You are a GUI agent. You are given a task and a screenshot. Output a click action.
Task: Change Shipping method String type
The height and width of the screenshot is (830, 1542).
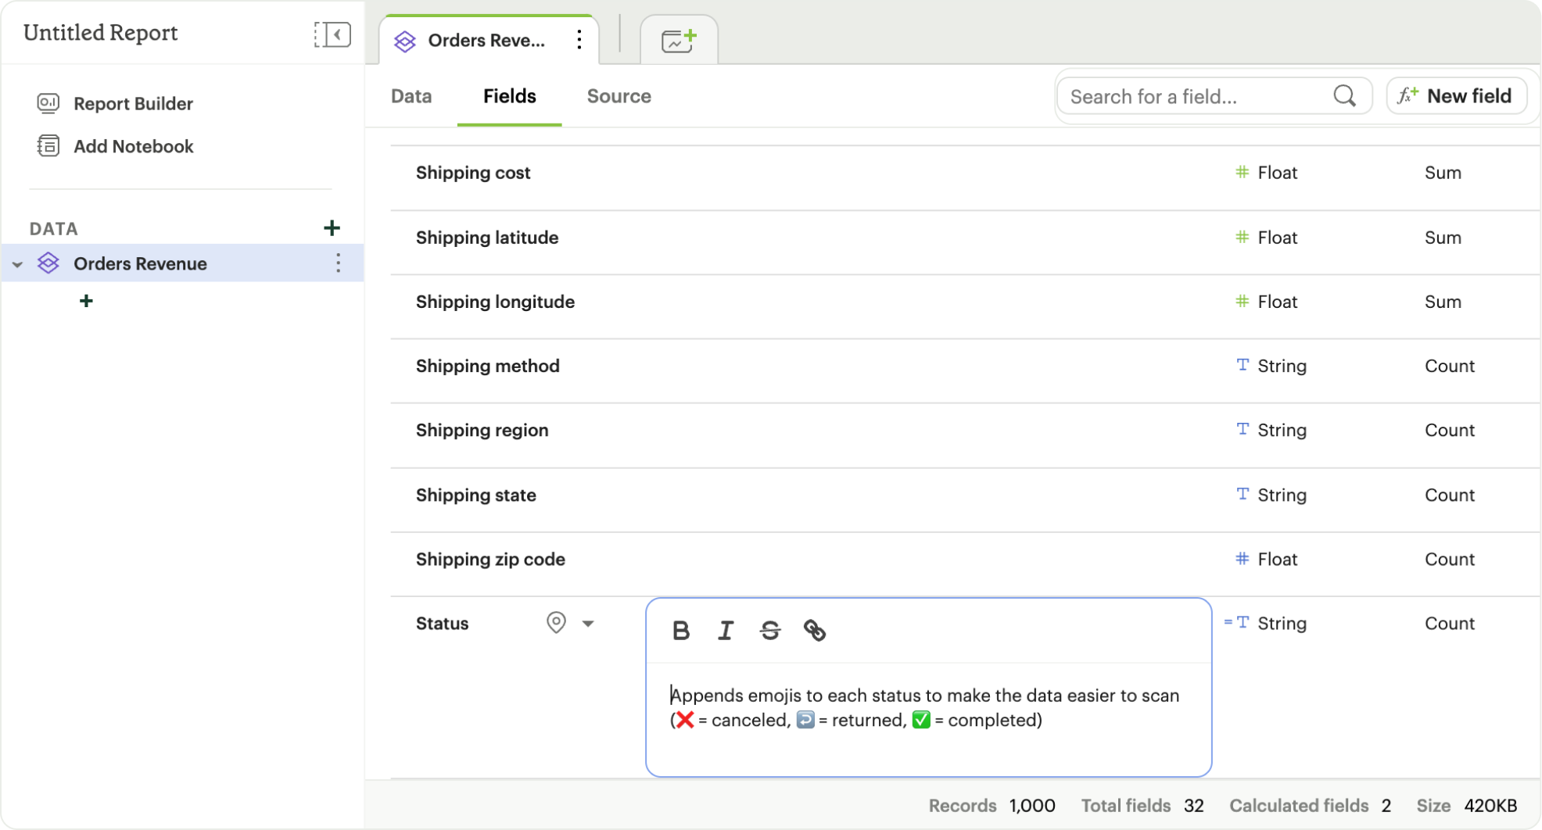[1271, 366]
